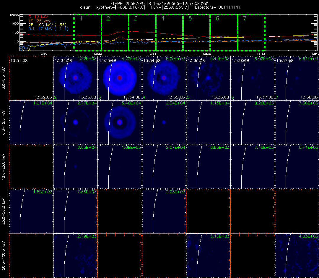Open the 6.0-12.0 keV image labeled 2.77E+04
319x278 pixels.
pos(76,122)
